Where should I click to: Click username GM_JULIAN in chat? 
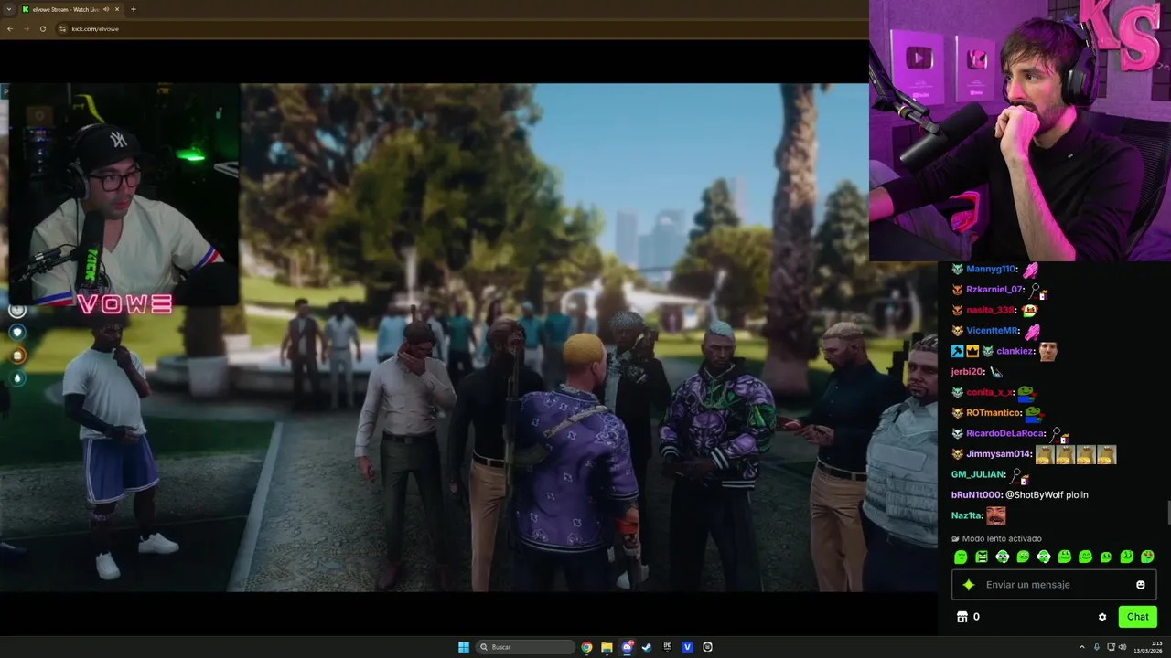(x=978, y=474)
